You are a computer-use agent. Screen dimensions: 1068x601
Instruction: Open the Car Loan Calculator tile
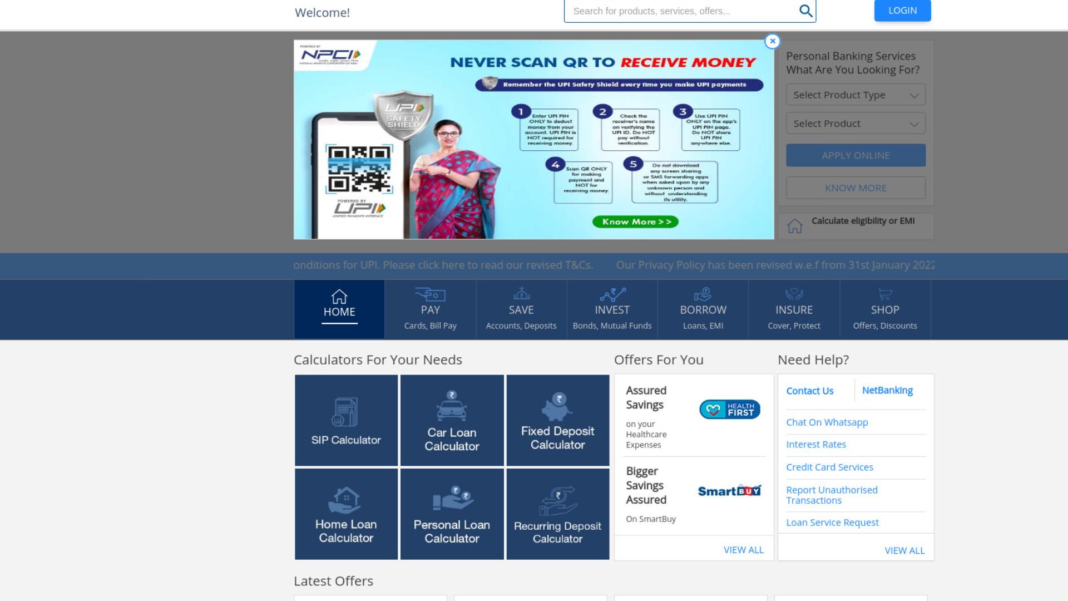click(452, 420)
